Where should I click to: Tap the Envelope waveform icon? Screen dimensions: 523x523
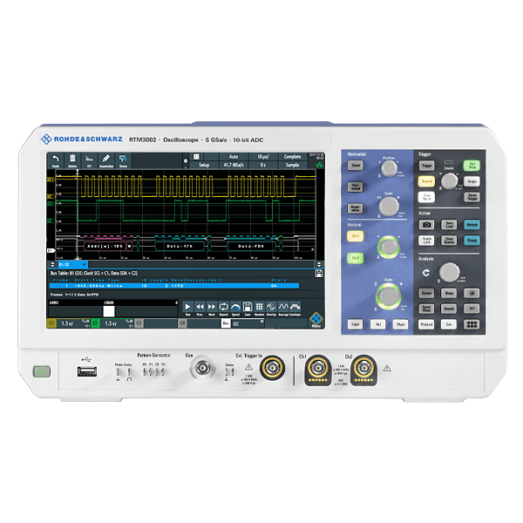click(x=295, y=308)
